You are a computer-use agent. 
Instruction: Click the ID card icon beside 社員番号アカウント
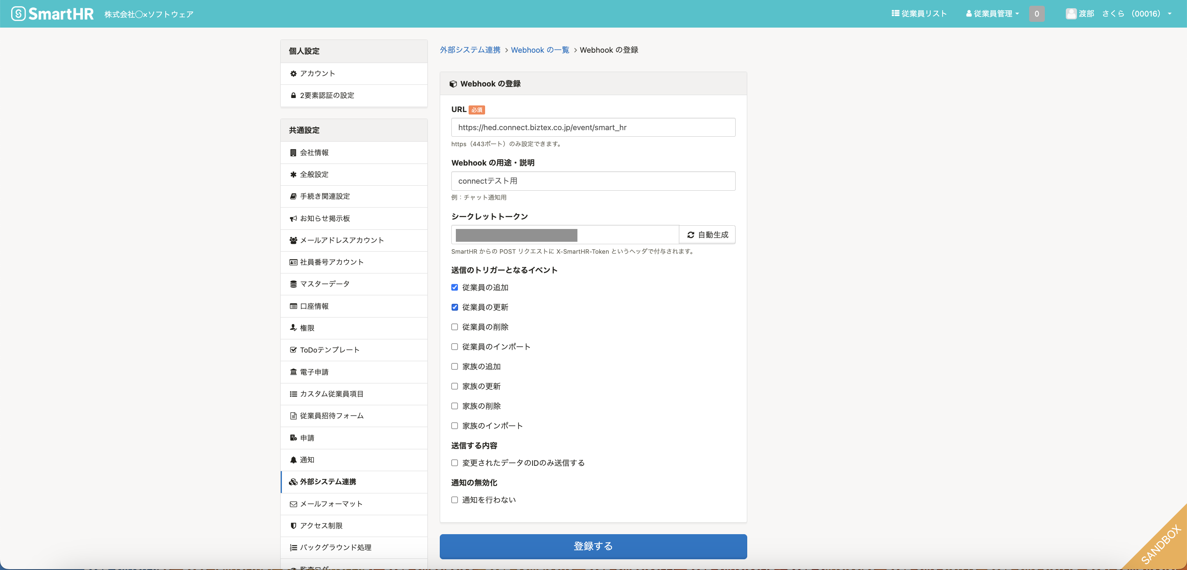click(x=293, y=262)
